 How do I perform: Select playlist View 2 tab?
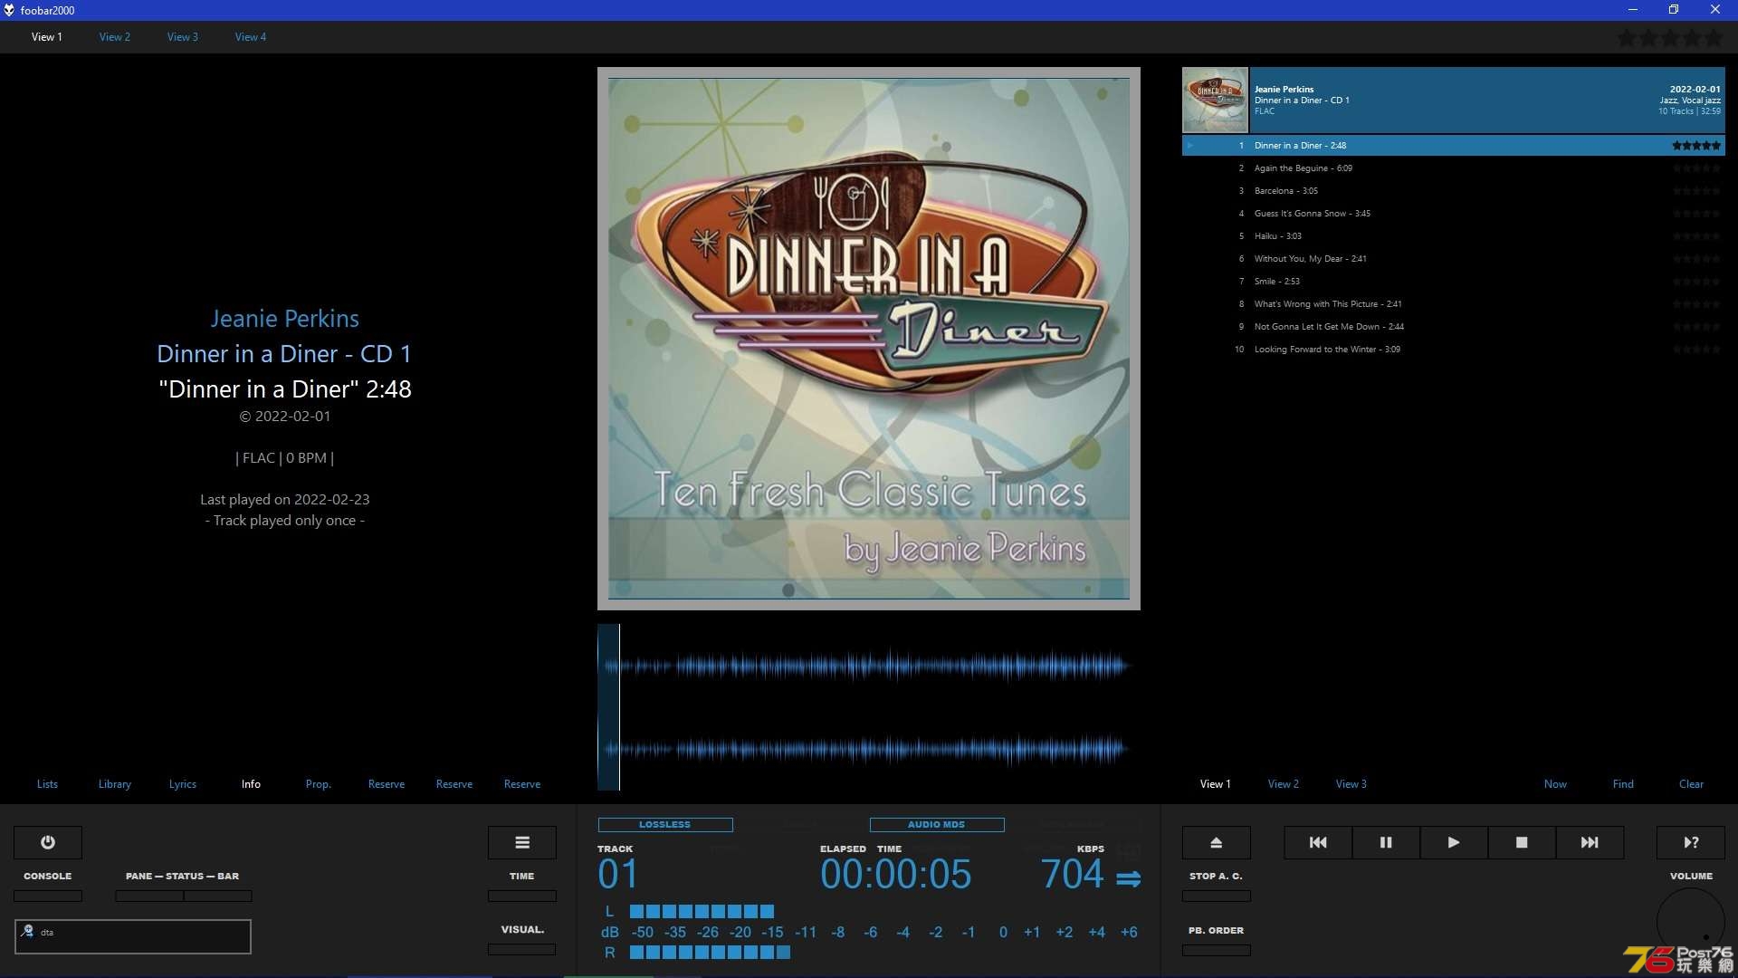pyautogui.click(x=1284, y=784)
